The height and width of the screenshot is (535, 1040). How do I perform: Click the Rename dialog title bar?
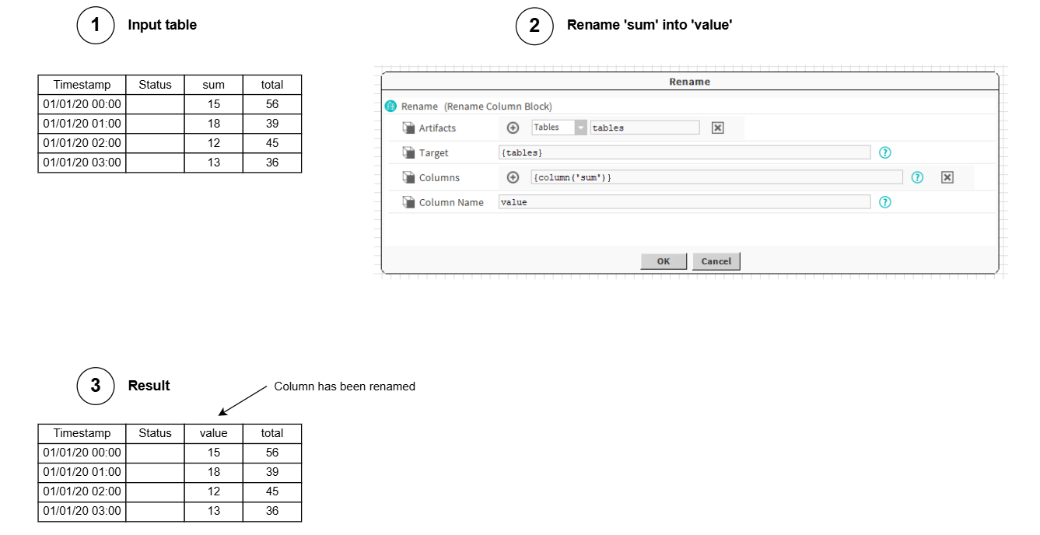[689, 82]
